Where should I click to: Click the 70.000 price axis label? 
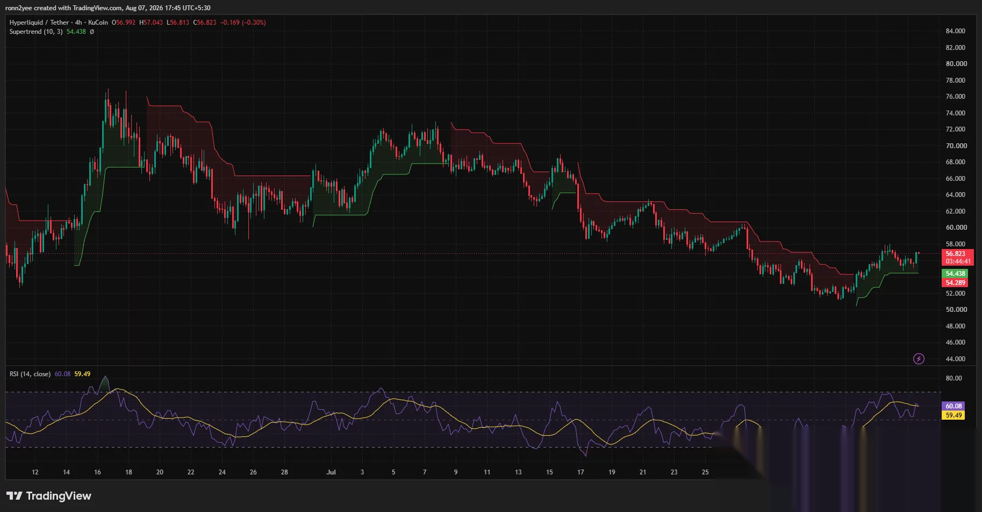tap(956, 146)
